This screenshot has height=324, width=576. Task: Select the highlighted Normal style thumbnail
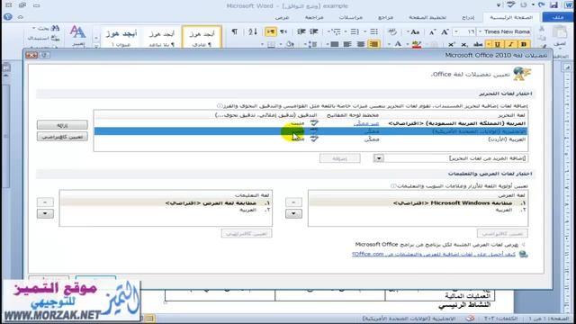202,38
